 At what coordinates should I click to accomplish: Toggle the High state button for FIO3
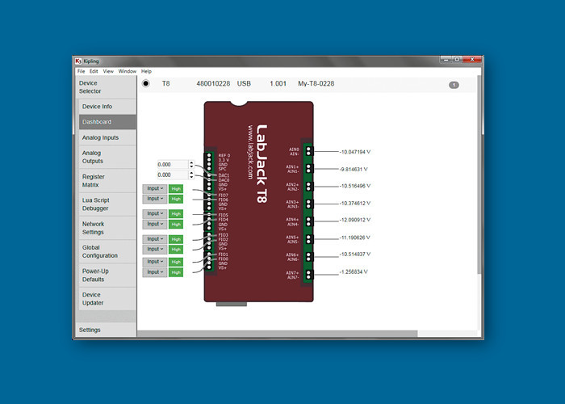176,239
